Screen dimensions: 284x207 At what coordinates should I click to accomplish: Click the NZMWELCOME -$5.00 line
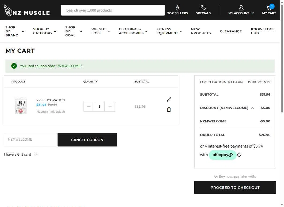click(x=235, y=121)
